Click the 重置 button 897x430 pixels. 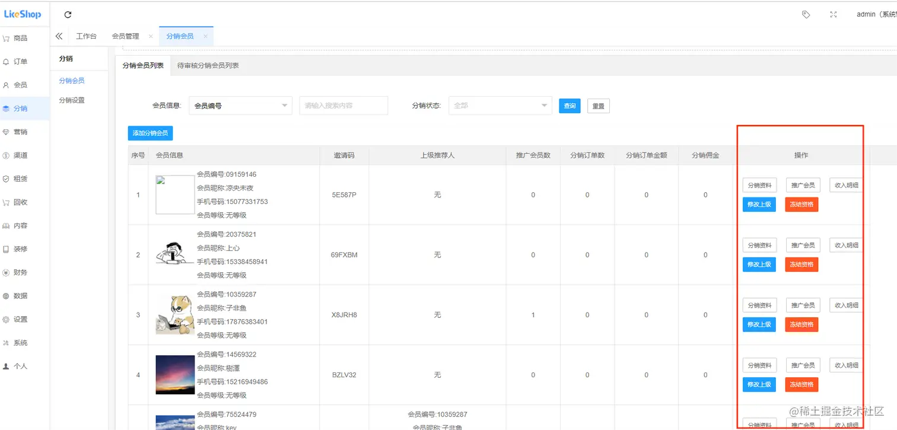[x=599, y=106]
